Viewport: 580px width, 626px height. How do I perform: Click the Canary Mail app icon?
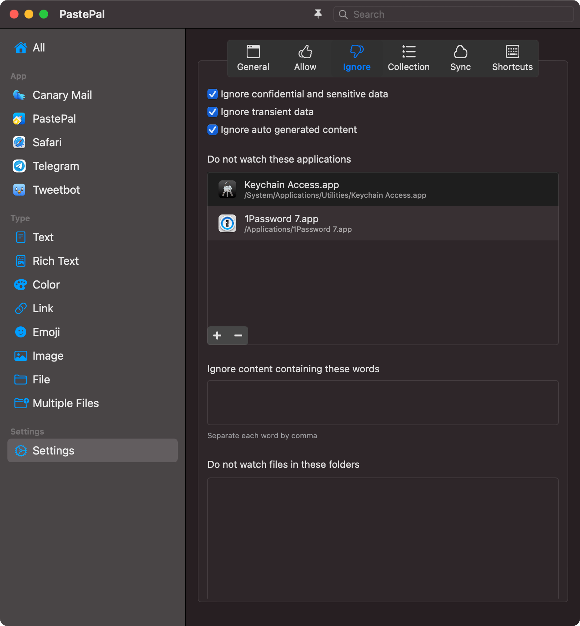click(x=19, y=95)
